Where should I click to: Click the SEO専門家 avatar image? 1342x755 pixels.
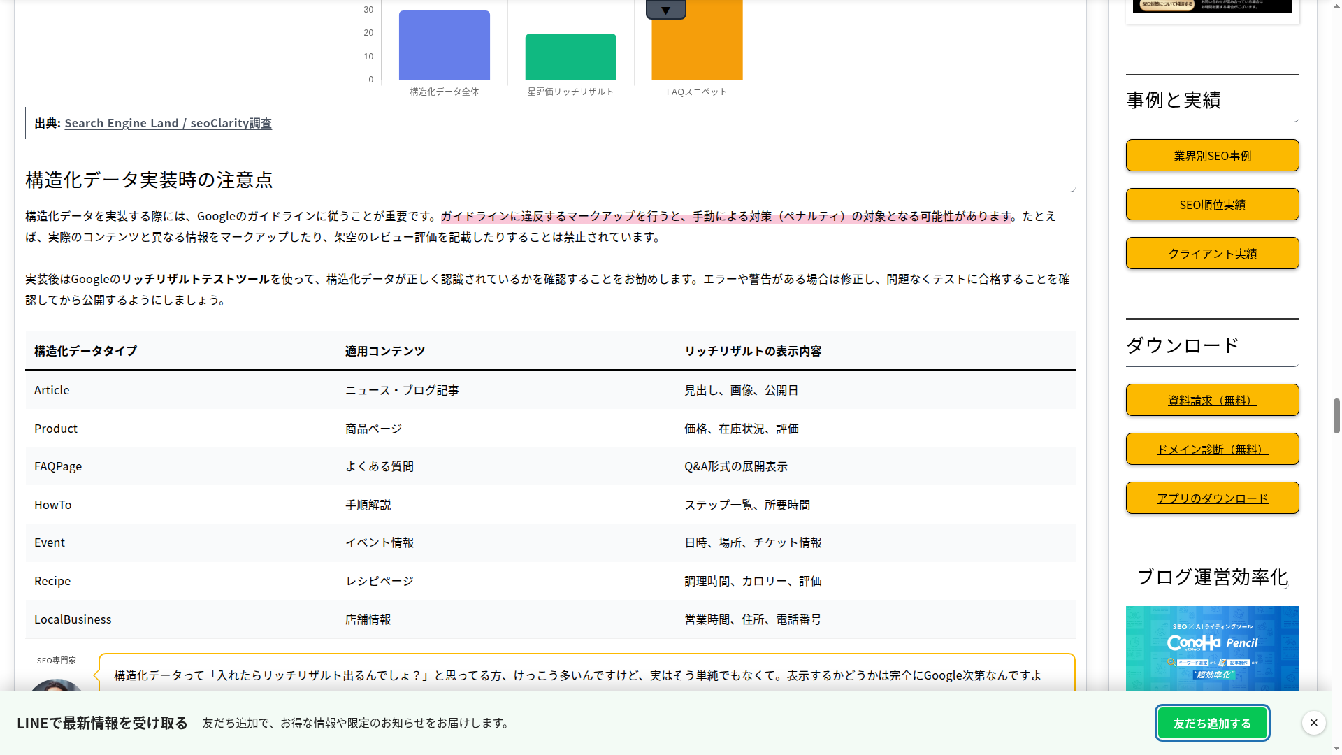coord(56,685)
